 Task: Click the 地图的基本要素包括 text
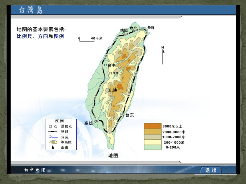[41, 29]
